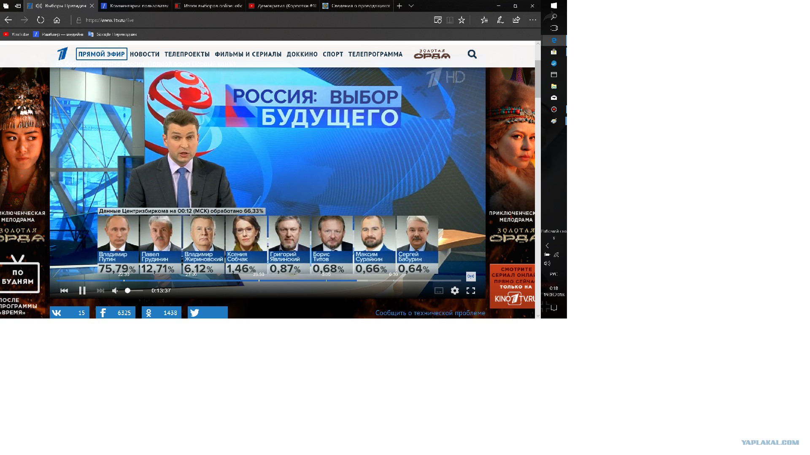This screenshot has height=455, width=810.
Task: Open the ТЕЛЕПРОГРАММА schedule
Action: pyautogui.click(x=375, y=54)
